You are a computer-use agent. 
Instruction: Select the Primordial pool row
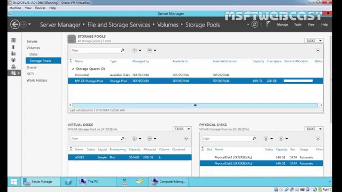(x=196, y=75)
